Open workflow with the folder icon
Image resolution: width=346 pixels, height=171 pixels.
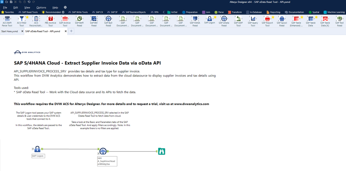pyautogui.click(x=7, y=2)
